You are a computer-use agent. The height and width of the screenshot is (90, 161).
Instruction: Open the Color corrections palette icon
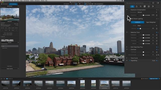tap(137, 6)
